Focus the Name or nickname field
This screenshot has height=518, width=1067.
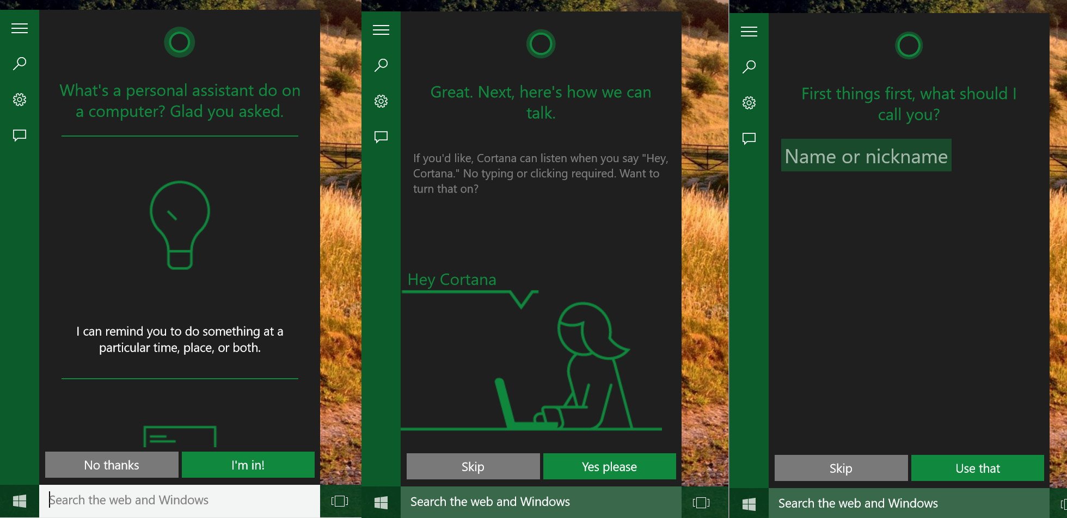point(866,156)
